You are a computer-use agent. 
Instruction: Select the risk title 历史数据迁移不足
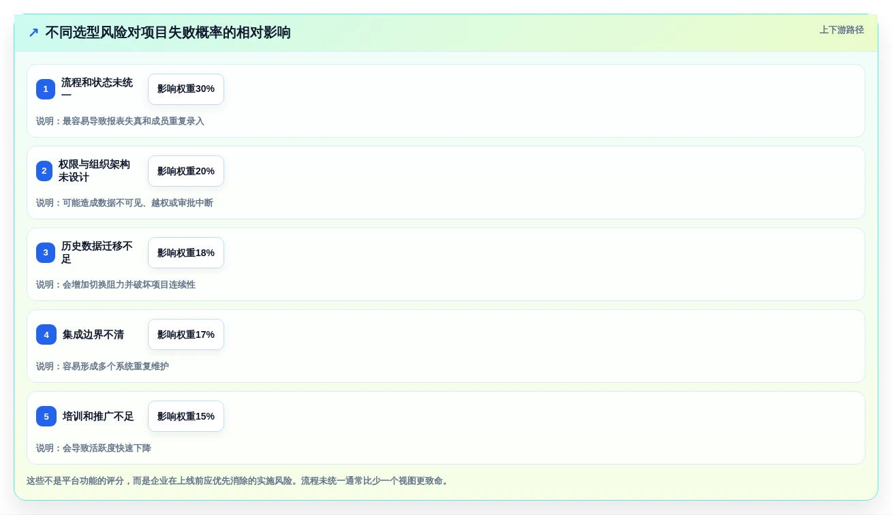[x=97, y=253]
